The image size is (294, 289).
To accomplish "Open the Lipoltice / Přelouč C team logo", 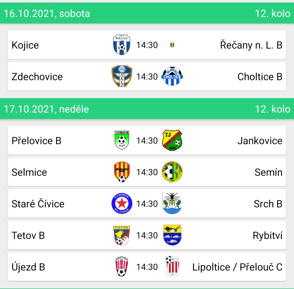I will tap(172, 267).
